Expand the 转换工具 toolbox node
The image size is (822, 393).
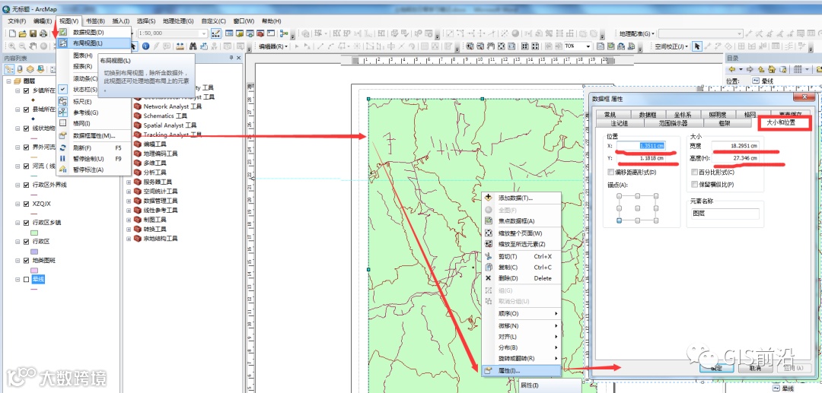point(129,230)
